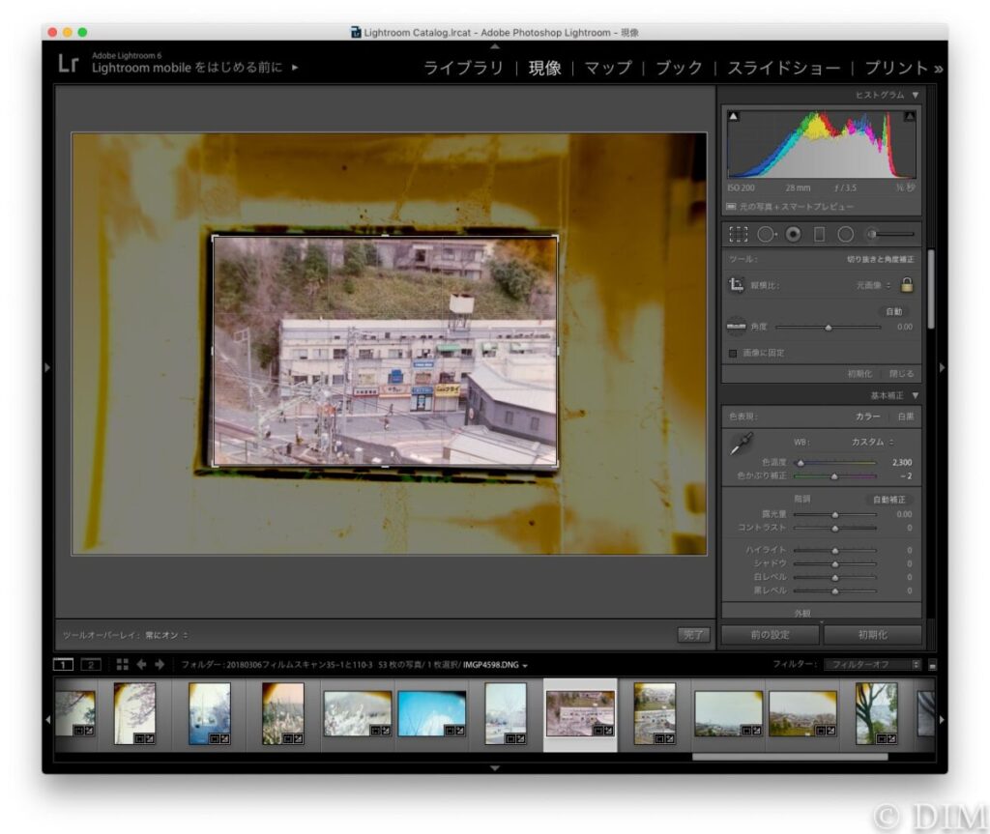Click the crop frame aspect tool icon
This screenshot has width=990, height=834.
(x=737, y=285)
